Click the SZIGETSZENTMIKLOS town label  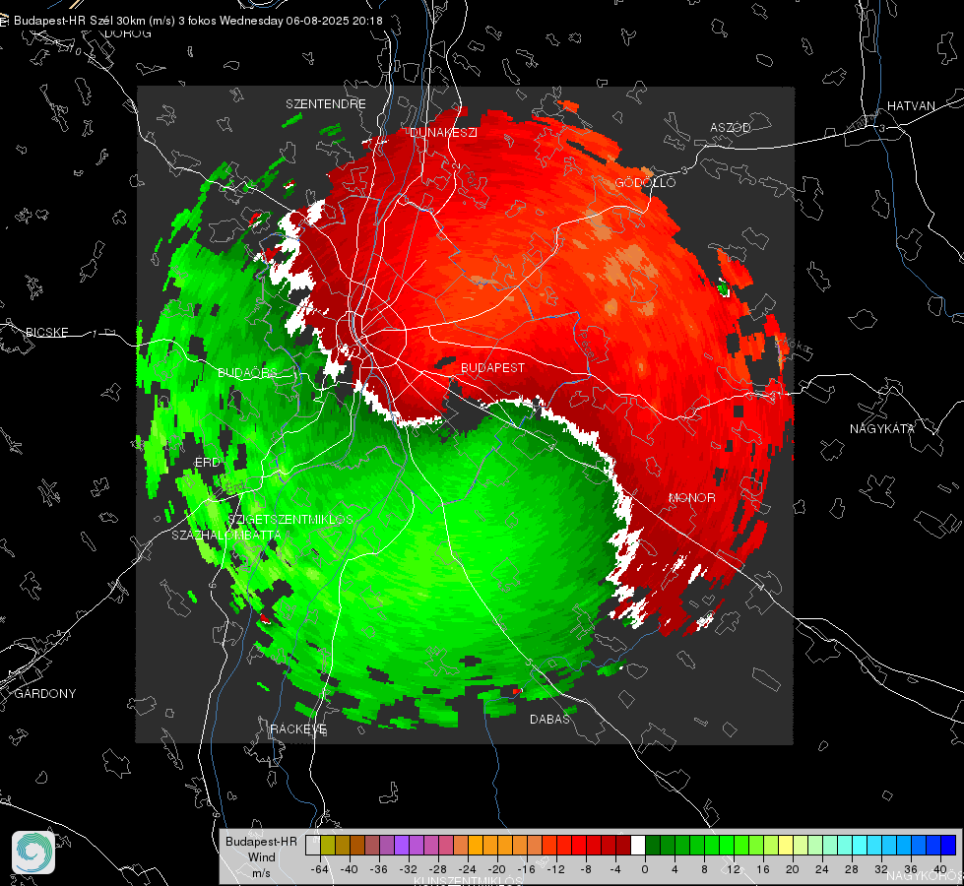point(290,520)
